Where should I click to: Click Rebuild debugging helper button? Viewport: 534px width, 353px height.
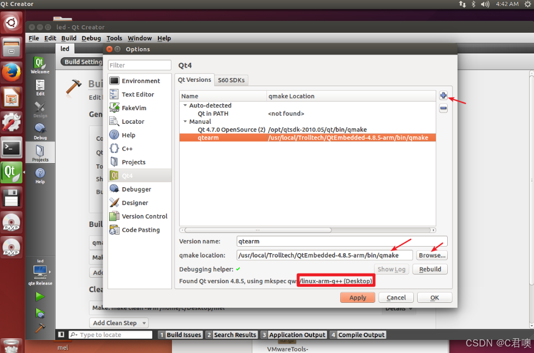pyautogui.click(x=430, y=269)
